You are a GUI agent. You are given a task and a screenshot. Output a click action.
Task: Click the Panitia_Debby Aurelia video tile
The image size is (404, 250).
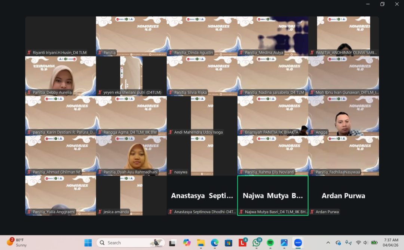tap(60, 76)
